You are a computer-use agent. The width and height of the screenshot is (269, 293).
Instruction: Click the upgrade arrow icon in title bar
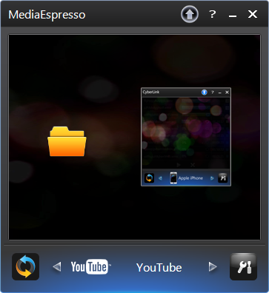coord(190,15)
